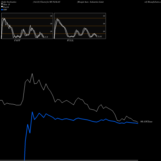Click the 20 axis label in FULL chart
This screenshot has height=161, width=161.
104,31
